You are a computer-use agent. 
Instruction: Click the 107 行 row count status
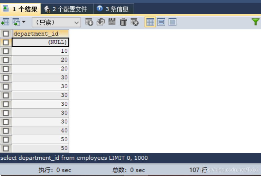[198, 170]
